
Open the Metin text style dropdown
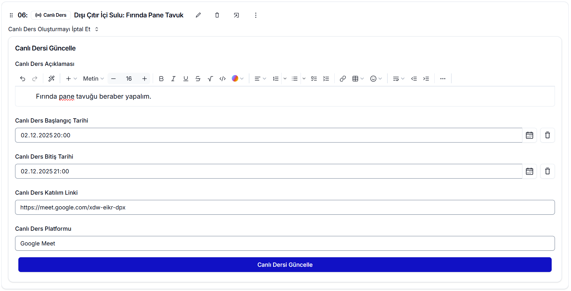(x=93, y=79)
